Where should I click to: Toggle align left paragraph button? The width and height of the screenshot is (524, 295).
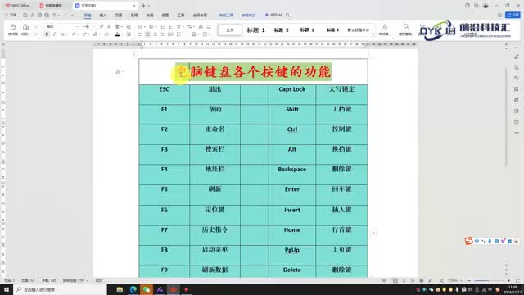pyautogui.click(x=140, y=34)
